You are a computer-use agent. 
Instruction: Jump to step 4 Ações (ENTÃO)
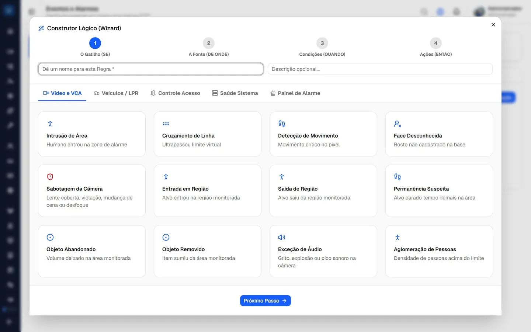pyautogui.click(x=436, y=47)
